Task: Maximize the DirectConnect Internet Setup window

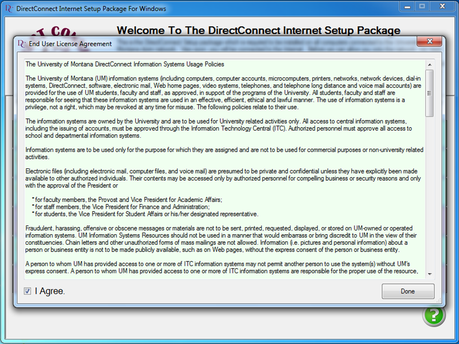Action: pos(422,6)
